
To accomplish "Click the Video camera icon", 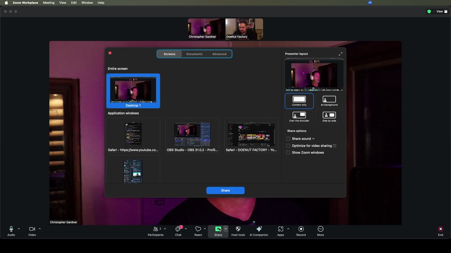I will coord(32,229).
